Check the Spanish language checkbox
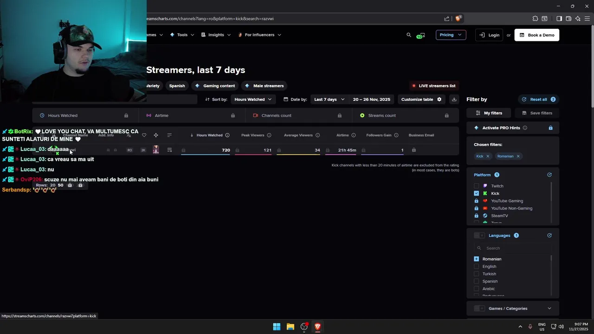This screenshot has width=594, height=334. pyautogui.click(x=477, y=281)
